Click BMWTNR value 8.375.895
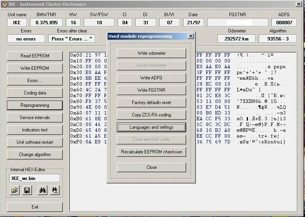Screen dimensions: 305x217 pos(47,23)
